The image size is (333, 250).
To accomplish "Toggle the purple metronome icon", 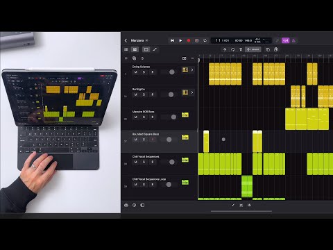I will coord(293,40).
